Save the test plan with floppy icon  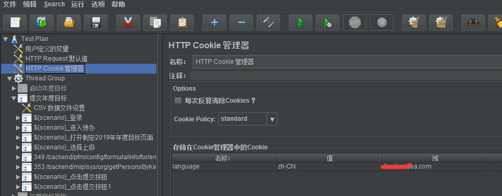(x=96, y=23)
